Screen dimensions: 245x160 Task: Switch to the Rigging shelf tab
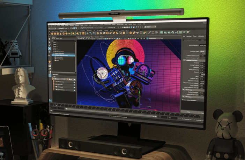coord(76,31)
